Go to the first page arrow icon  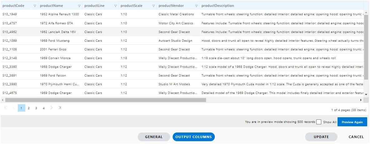(6, 108)
